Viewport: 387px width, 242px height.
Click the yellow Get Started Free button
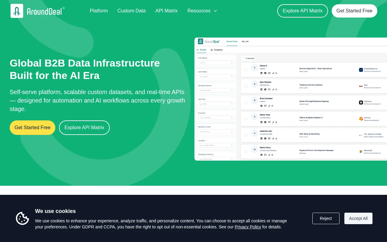point(32,128)
